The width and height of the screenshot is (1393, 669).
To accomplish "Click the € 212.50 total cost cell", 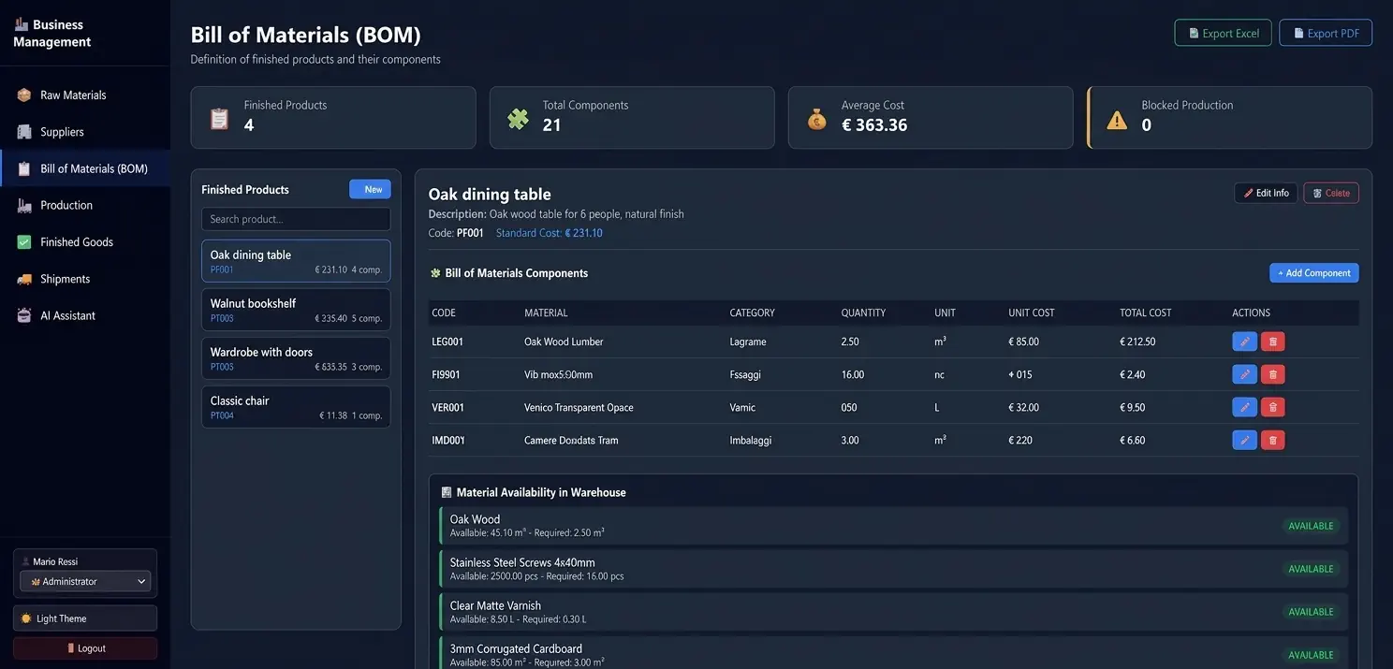I will 1137,342.
